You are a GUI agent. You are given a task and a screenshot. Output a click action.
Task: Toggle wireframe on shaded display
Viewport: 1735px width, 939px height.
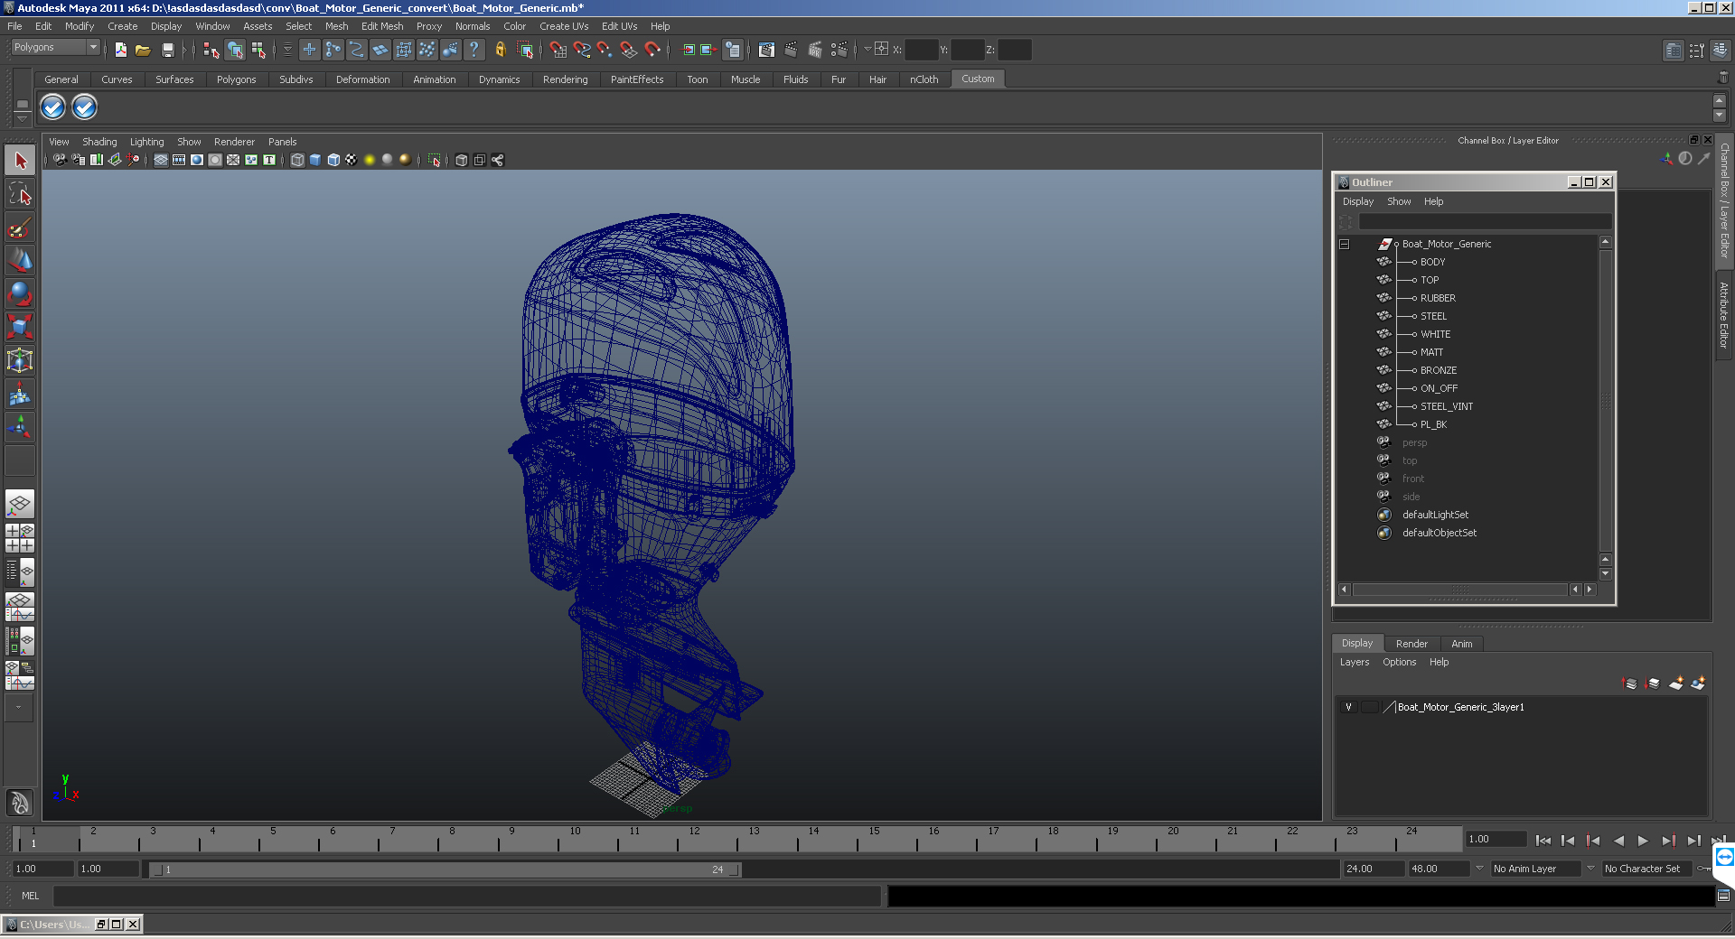[x=333, y=160]
